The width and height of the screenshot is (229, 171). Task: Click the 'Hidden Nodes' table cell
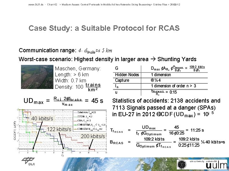point(127,75)
